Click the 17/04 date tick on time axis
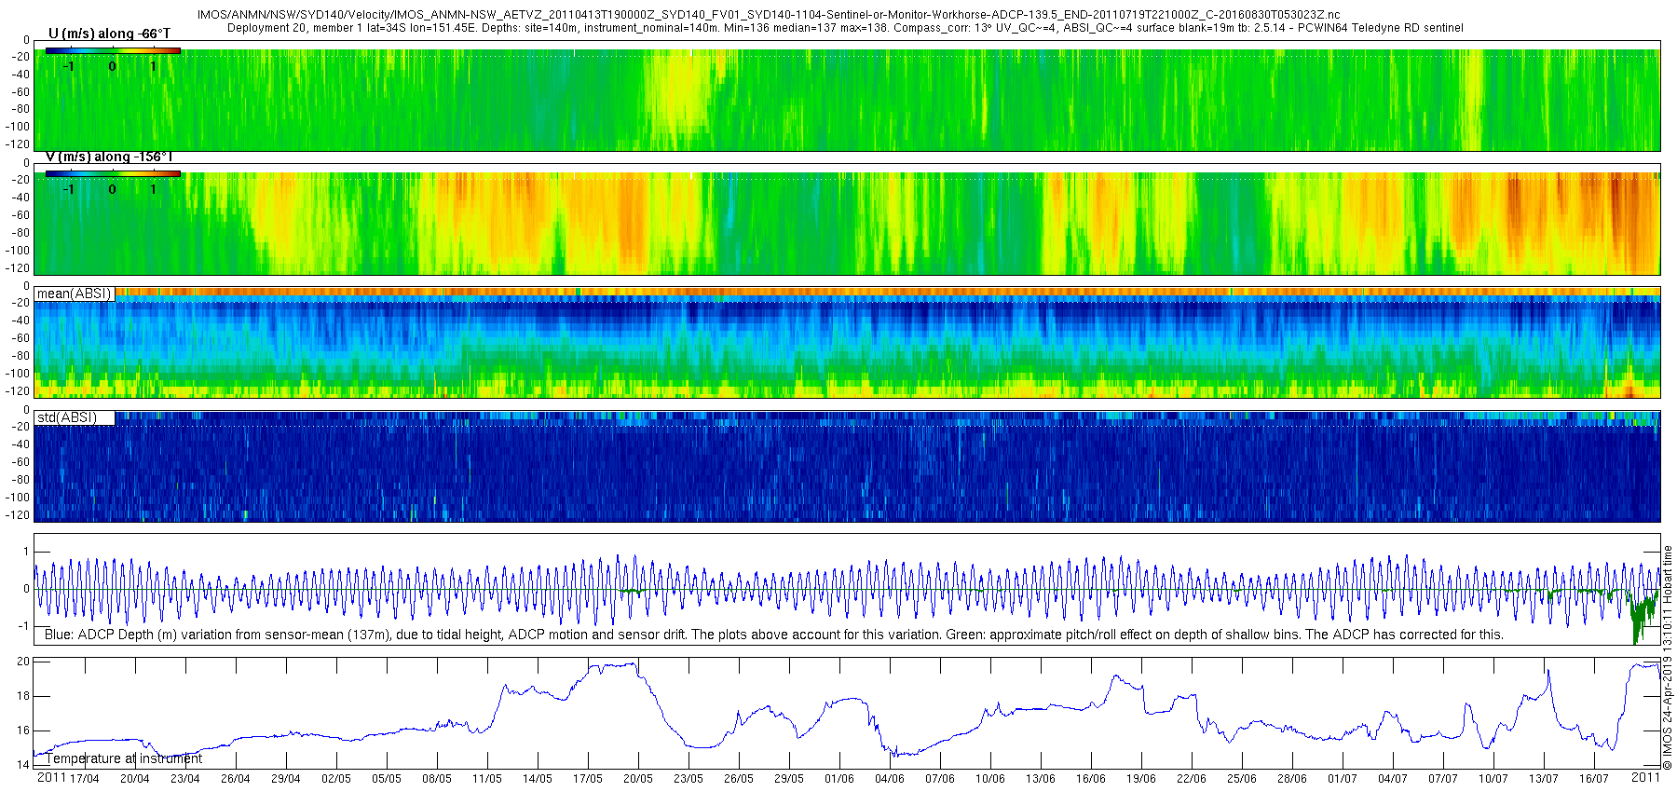The width and height of the screenshot is (1677, 792). (x=85, y=778)
